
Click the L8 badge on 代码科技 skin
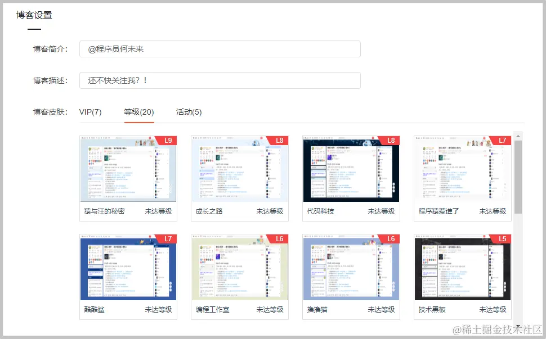point(391,140)
